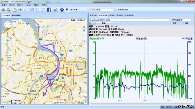195x109 pixels.
Task: Click the small button beside map pan control
Action: point(16,21)
